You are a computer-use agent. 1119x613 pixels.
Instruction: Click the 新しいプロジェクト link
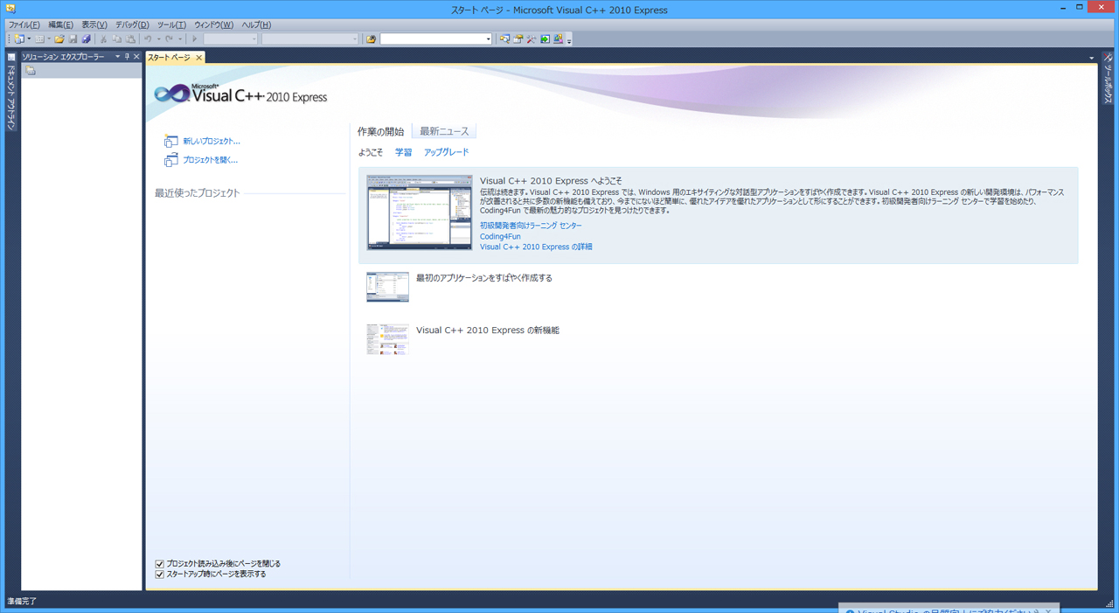(211, 141)
